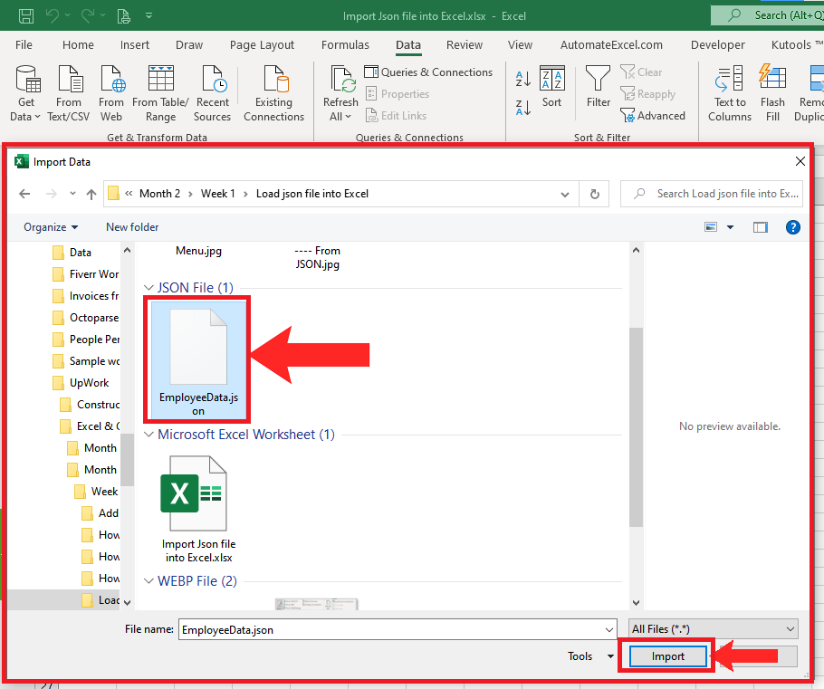Open the Organize dropdown

(51, 227)
